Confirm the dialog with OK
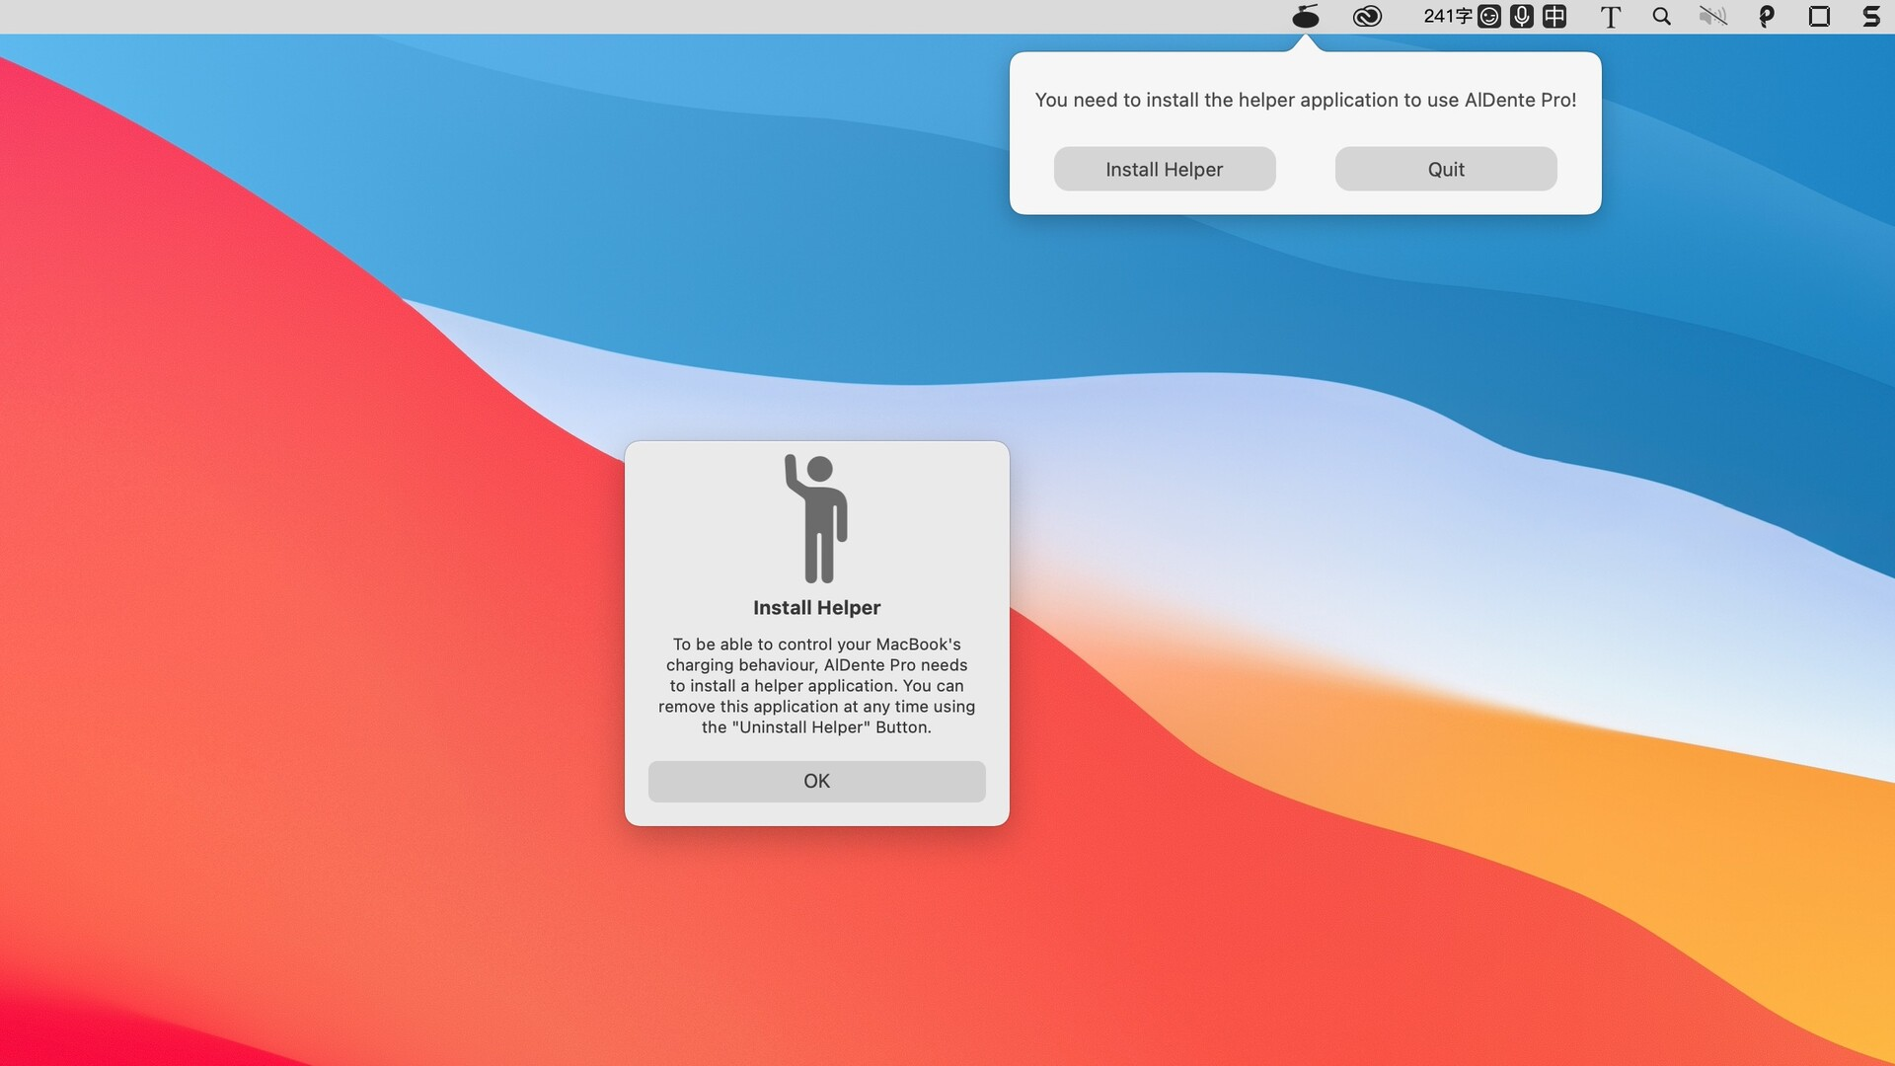This screenshot has width=1895, height=1066. [x=816, y=781]
